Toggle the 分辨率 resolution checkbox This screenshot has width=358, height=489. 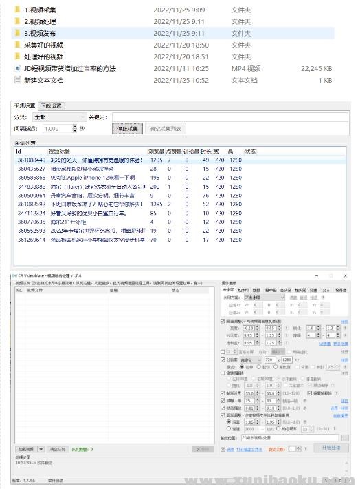coord(223,360)
